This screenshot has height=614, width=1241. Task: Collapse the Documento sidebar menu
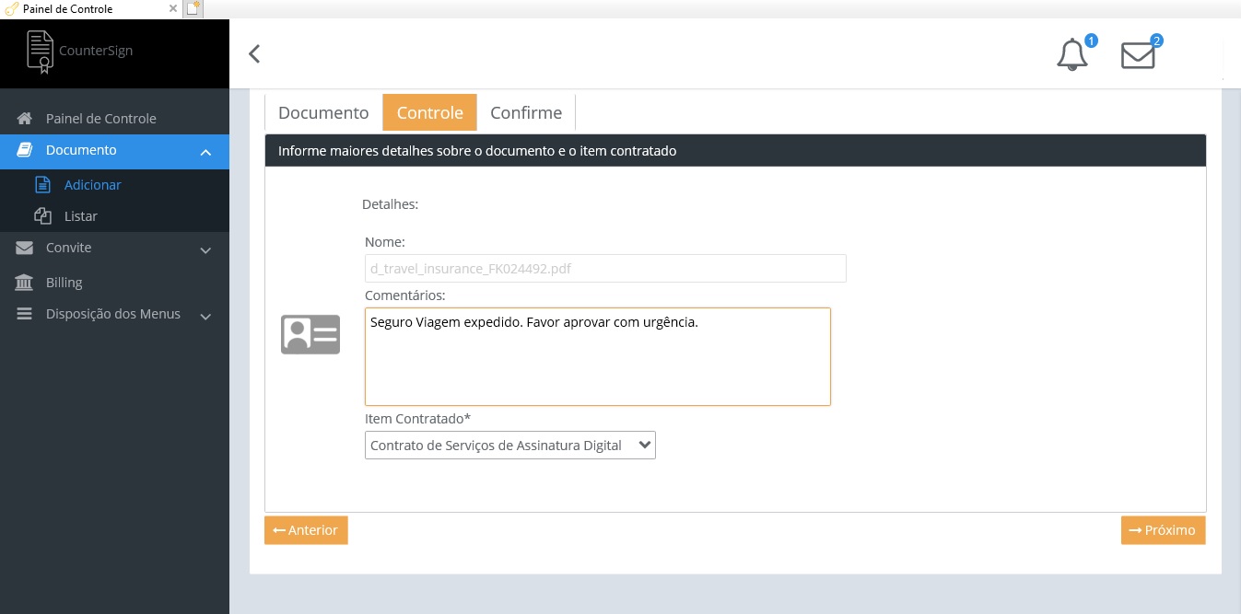pos(205,151)
